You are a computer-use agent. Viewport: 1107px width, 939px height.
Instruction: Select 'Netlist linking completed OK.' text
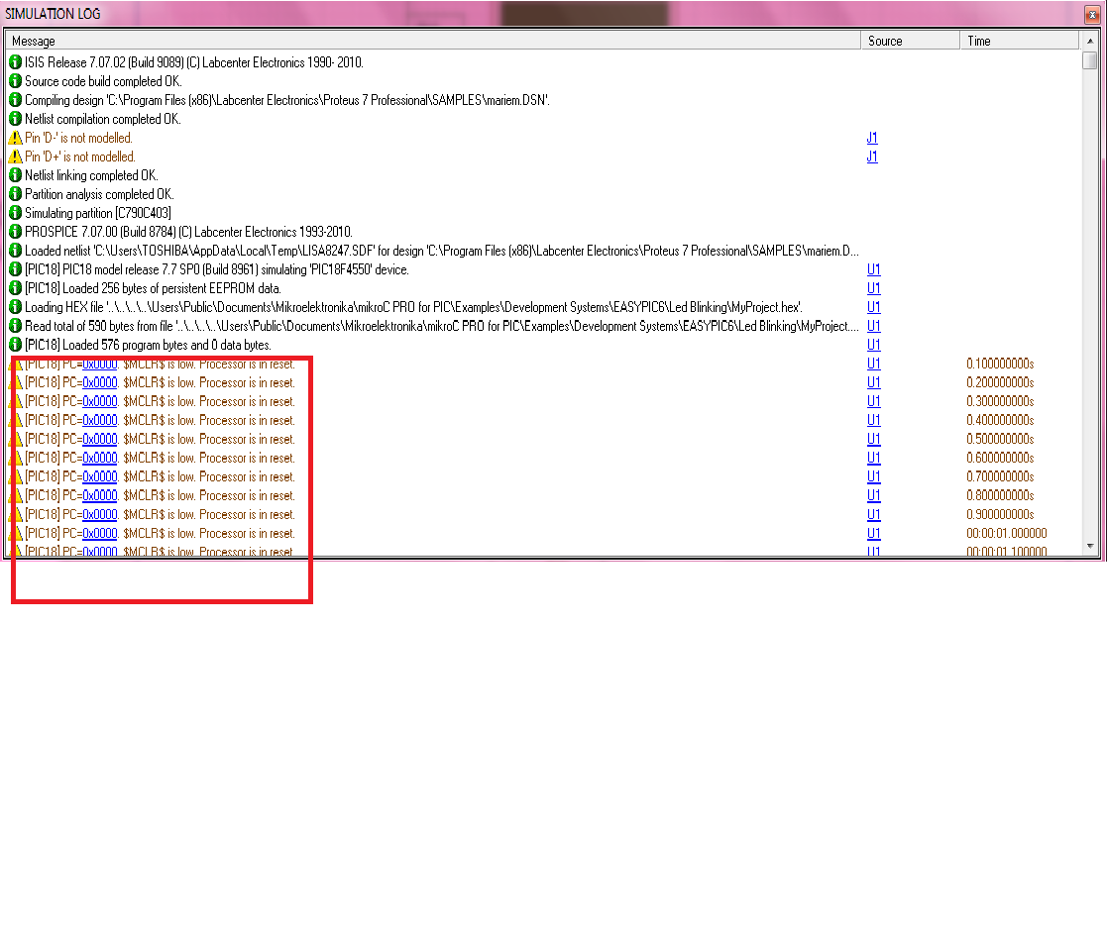[91, 175]
